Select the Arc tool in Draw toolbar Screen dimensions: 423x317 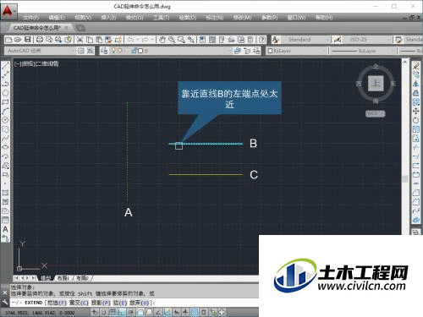tap(5, 111)
